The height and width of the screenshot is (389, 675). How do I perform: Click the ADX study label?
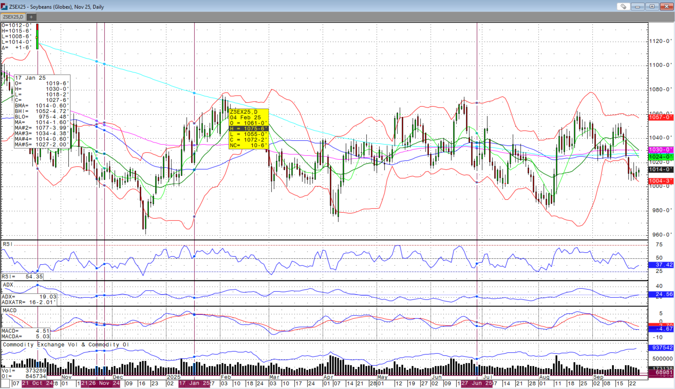(8, 285)
